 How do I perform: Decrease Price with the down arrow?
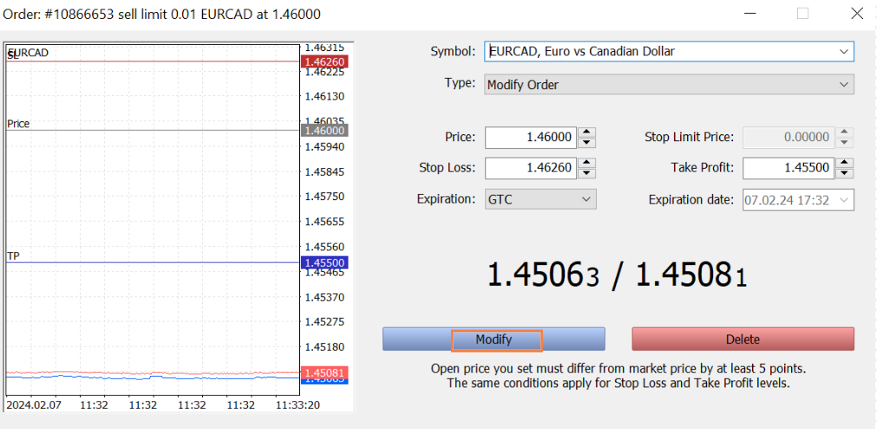click(x=587, y=143)
